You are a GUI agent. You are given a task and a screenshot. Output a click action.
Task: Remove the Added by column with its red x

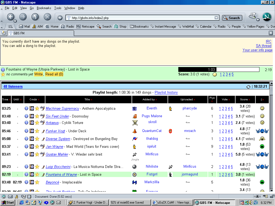click(x=156, y=100)
